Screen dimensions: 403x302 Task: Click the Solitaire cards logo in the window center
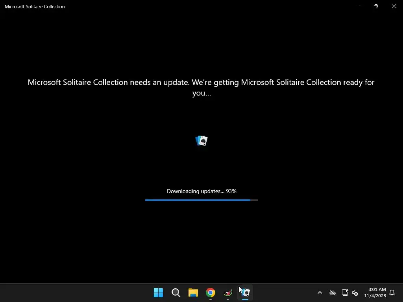[201, 141]
